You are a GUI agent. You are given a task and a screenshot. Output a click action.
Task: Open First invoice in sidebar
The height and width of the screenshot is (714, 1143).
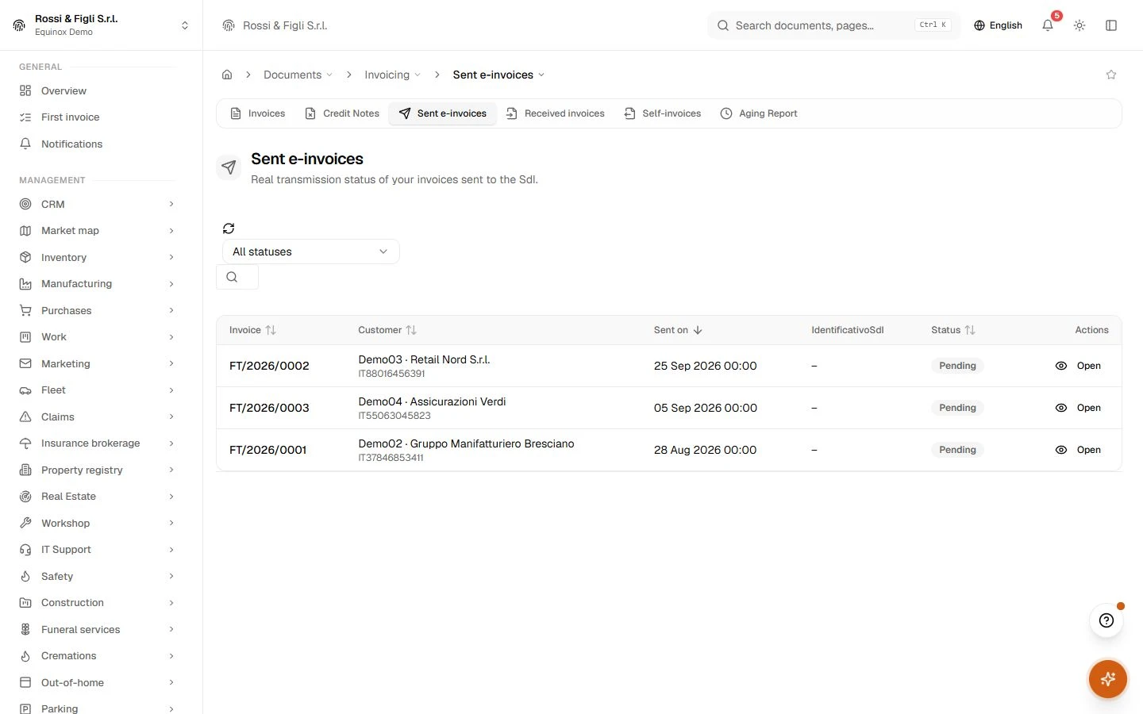(x=98, y=117)
